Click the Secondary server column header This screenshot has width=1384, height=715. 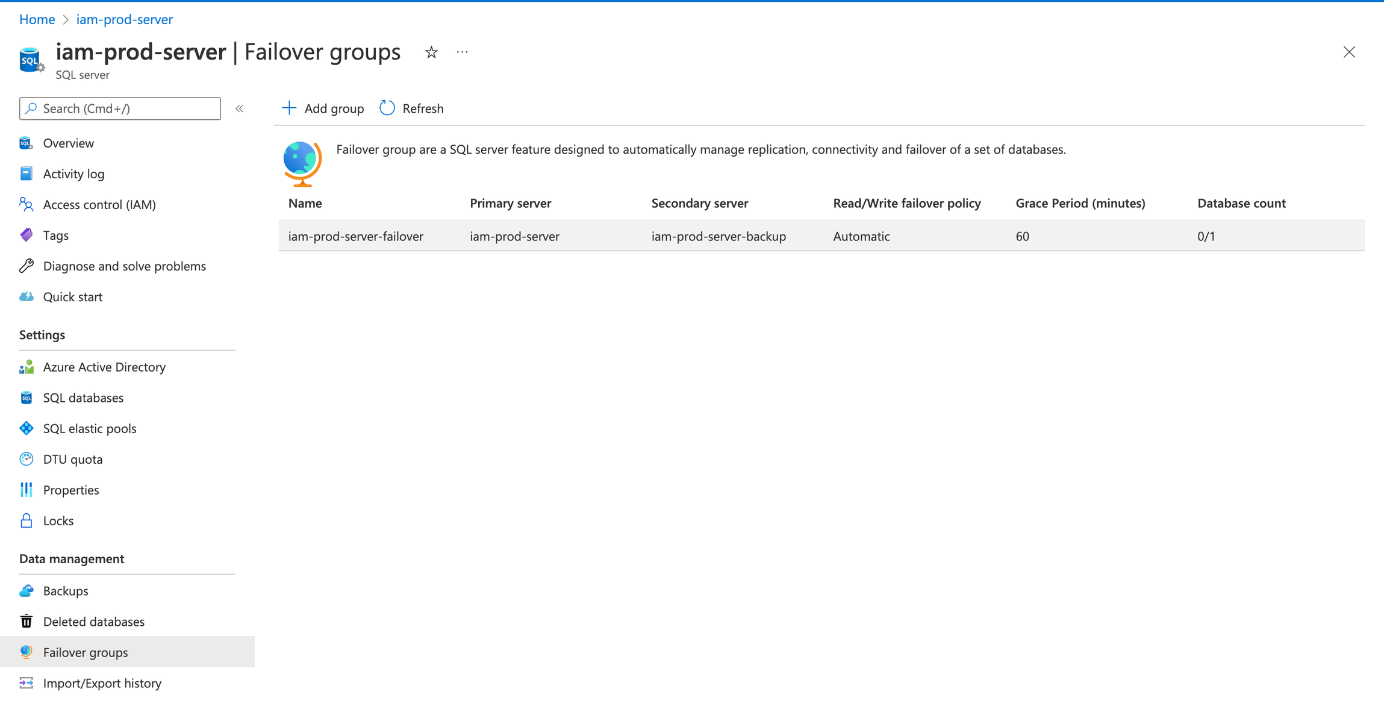[700, 204]
